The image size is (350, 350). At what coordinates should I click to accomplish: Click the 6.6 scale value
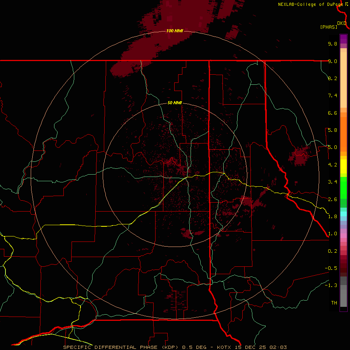[x=332, y=113]
